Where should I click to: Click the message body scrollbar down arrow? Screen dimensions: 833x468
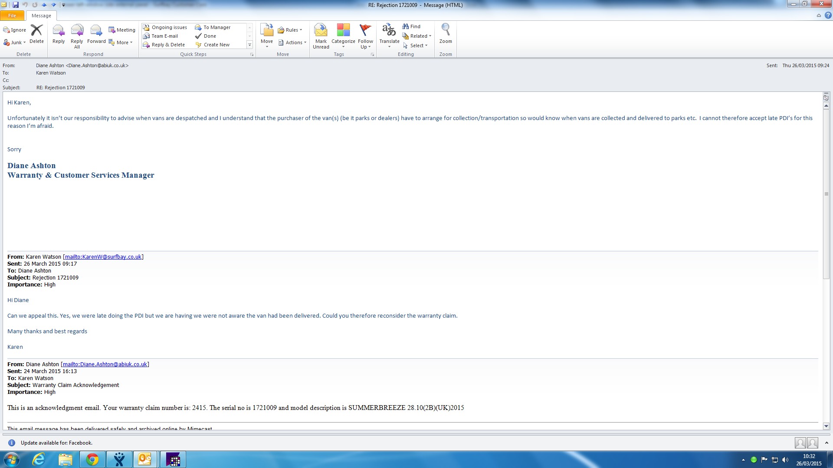826,426
